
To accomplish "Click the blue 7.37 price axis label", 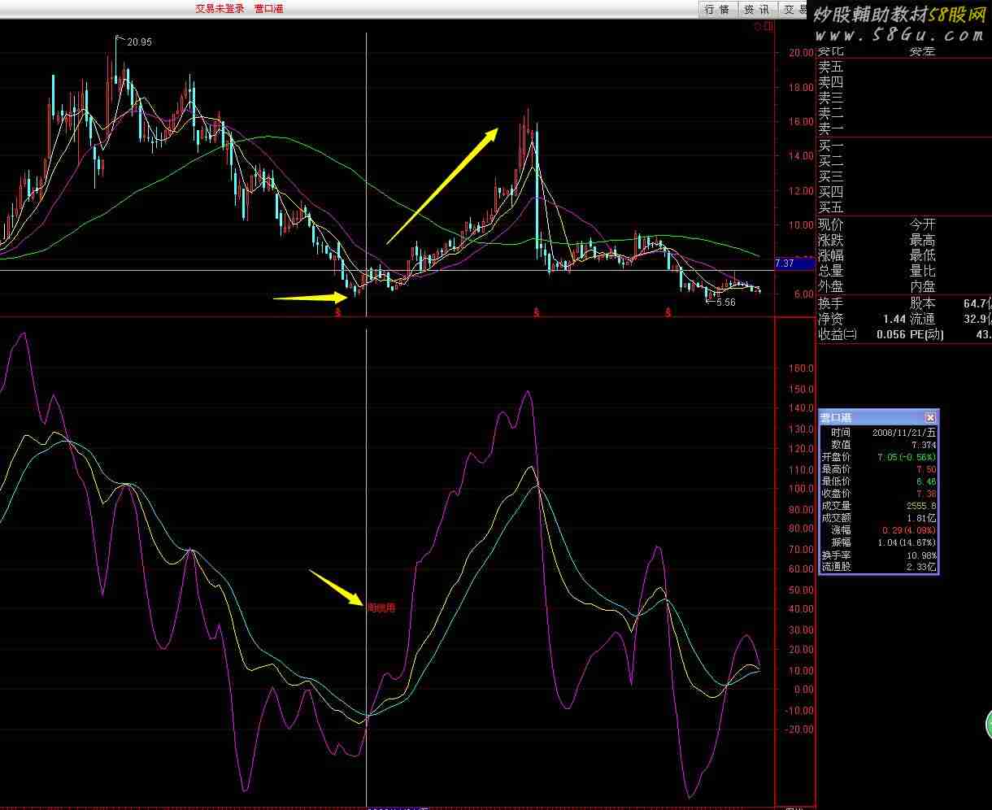I will click(785, 263).
